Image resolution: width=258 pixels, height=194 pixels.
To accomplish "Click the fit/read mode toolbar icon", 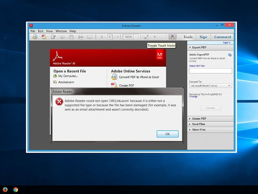I will (146, 37).
